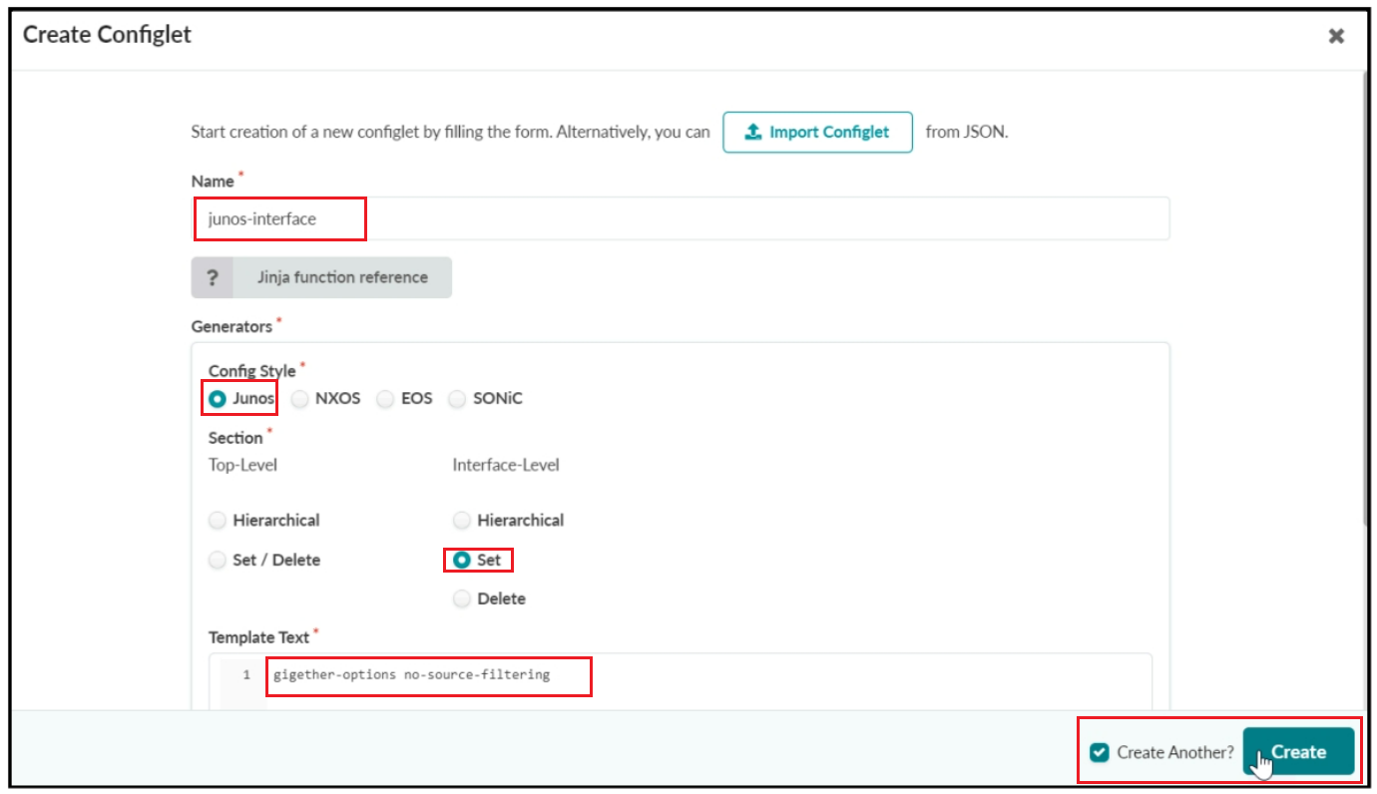Choose Interface-Level Set option

coord(462,561)
